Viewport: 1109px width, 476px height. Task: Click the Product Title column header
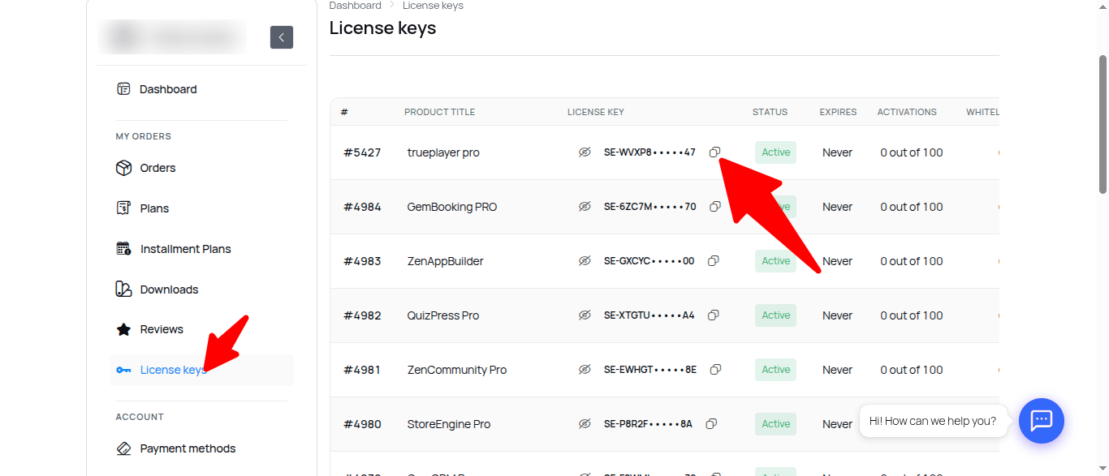439,112
